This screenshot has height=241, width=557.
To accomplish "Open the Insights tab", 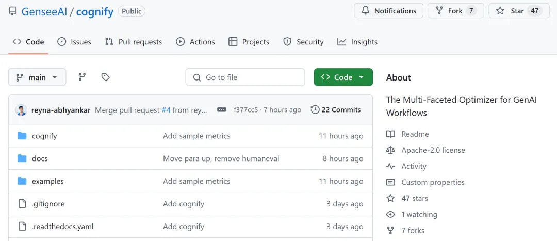I will 357,42.
